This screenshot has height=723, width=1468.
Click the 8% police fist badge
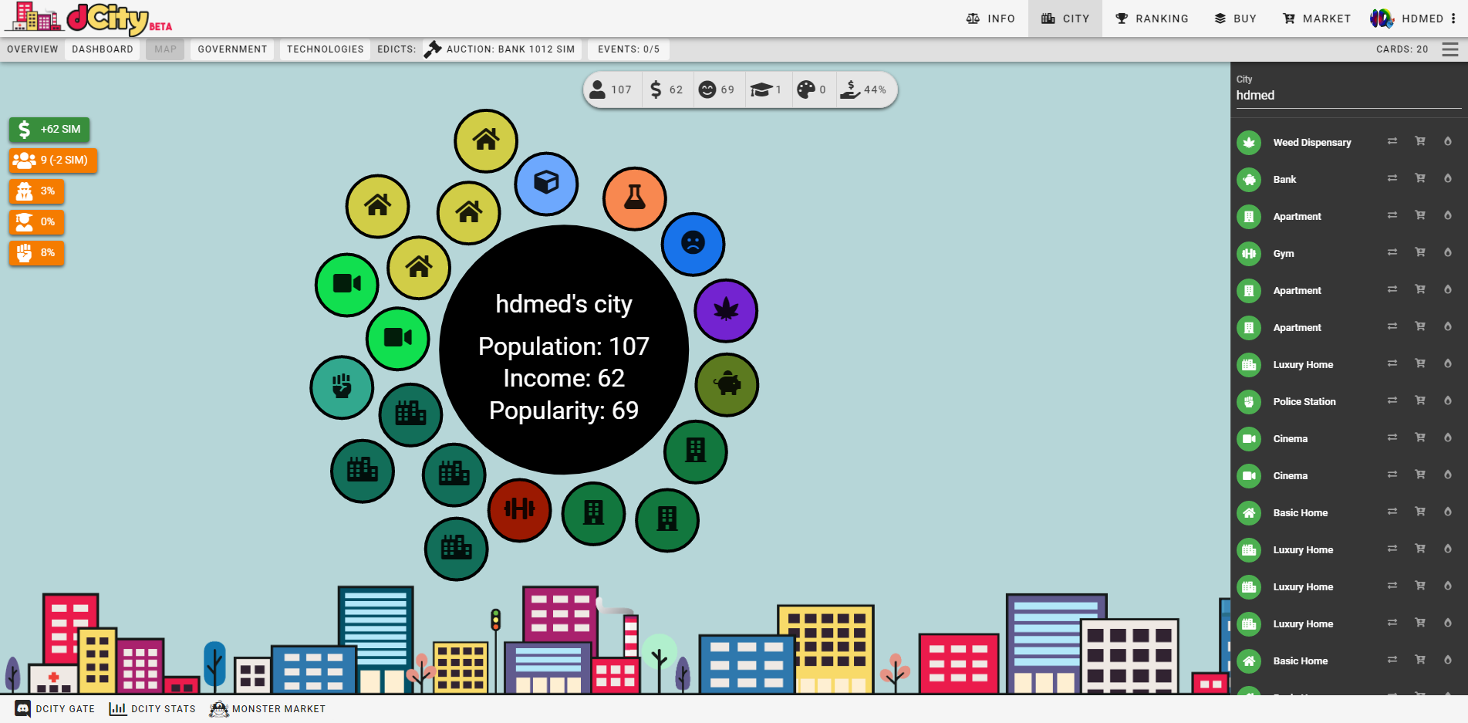click(36, 252)
